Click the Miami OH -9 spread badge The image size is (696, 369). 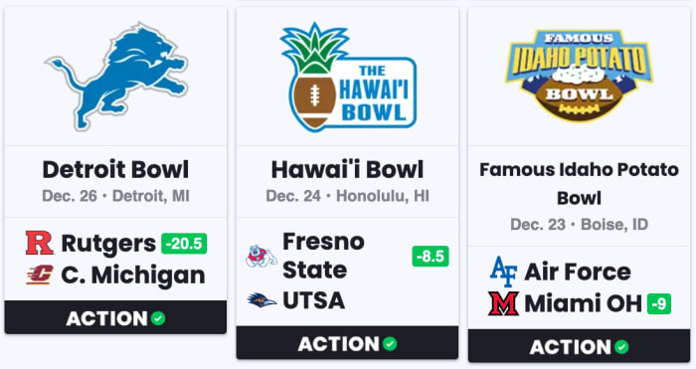tap(659, 303)
